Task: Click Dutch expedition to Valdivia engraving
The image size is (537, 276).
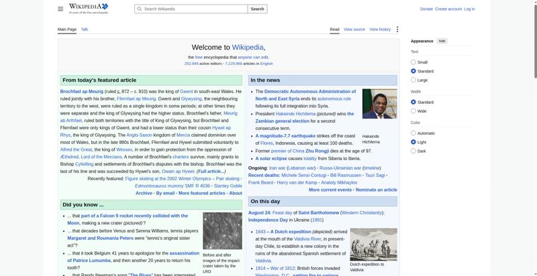Action: coord(374,245)
